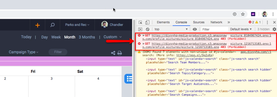Click the input line with placeholder 'Search Target Audiences...'
Image resolution: width=277 pixels, height=97 pixels.
click(209, 82)
